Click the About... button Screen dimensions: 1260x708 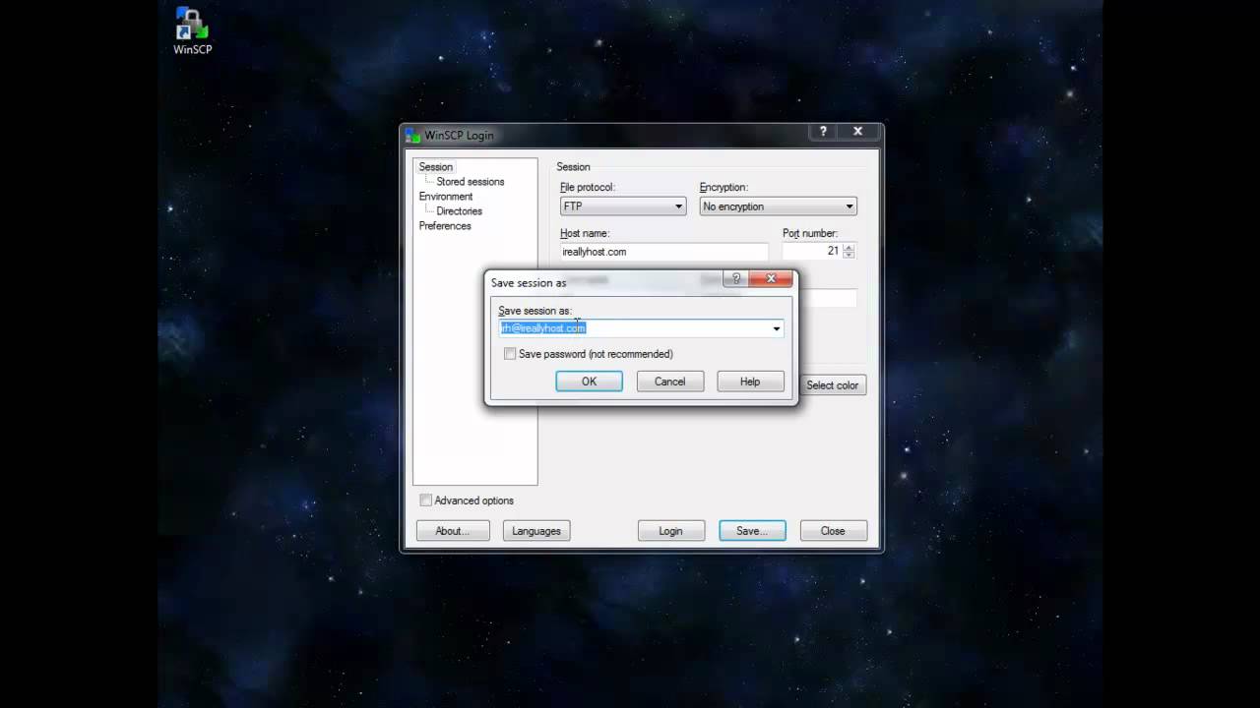coord(453,531)
